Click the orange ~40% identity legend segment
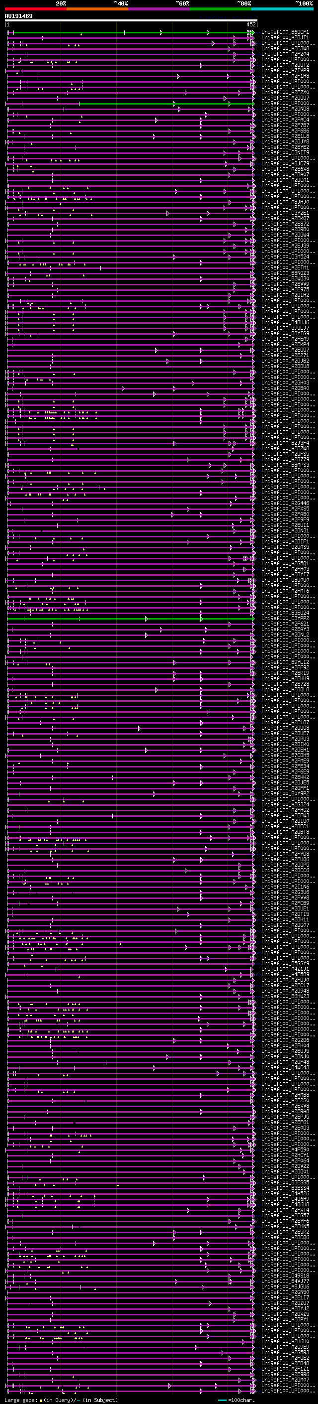This screenshot has height=1404, width=318. click(97, 9)
